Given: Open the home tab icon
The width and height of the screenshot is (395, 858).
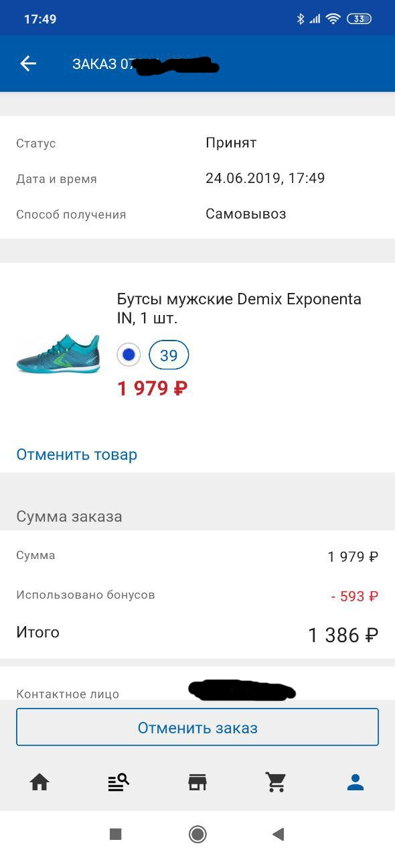Looking at the screenshot, I should pyautogui.click(x=39, y=782).
